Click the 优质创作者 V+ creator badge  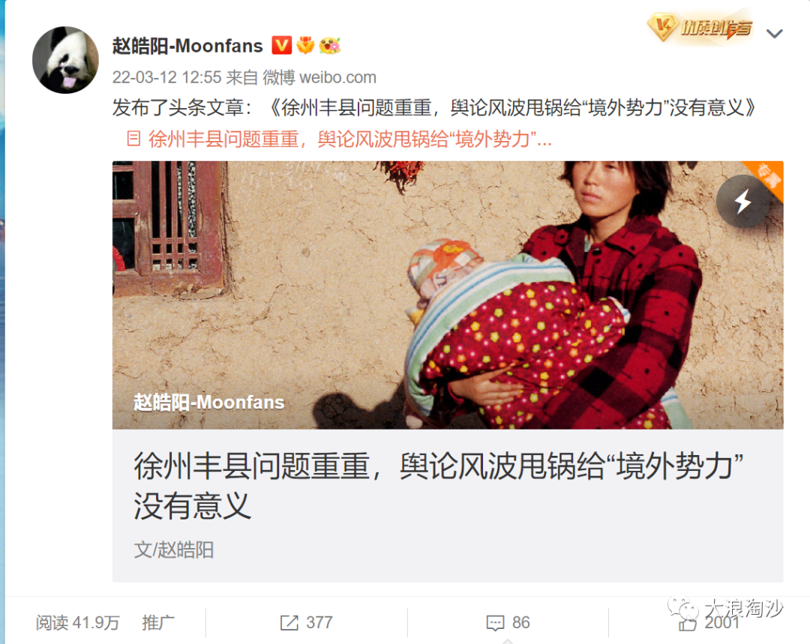(700, 27)
